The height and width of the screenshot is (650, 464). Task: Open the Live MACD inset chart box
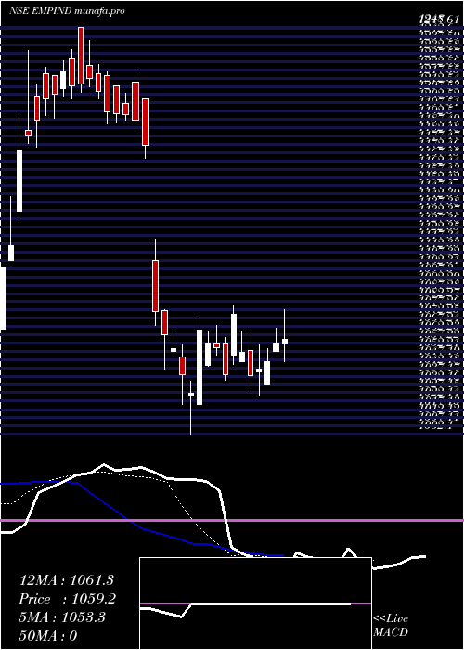(x=255, y=604)
